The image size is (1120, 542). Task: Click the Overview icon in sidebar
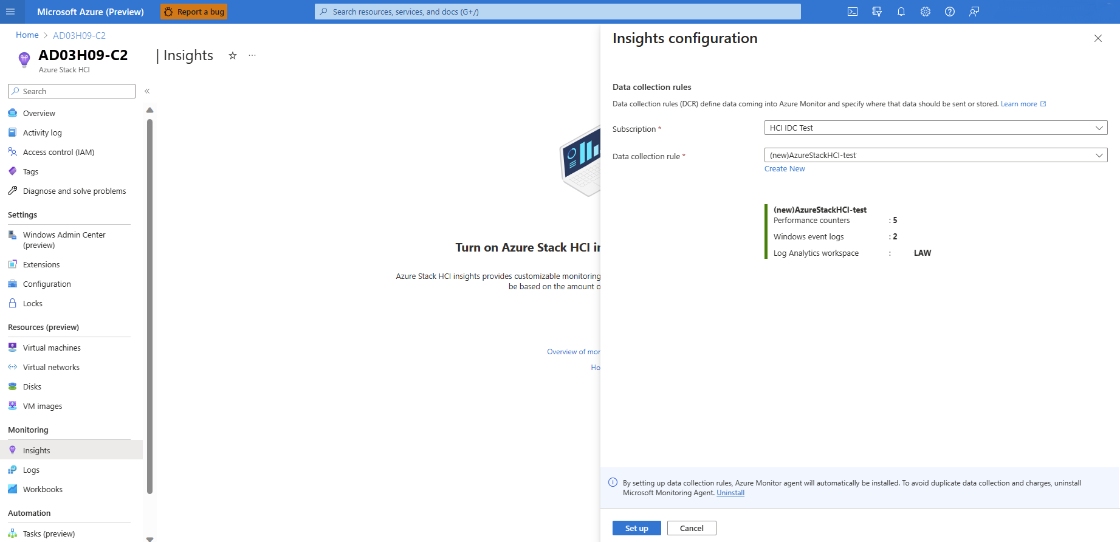tap(12, 113)
